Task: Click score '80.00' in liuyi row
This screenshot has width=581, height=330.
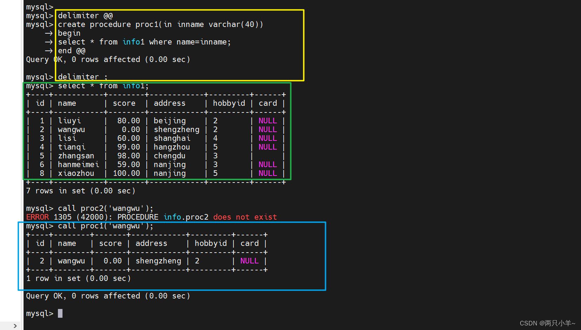Action: 128,121
